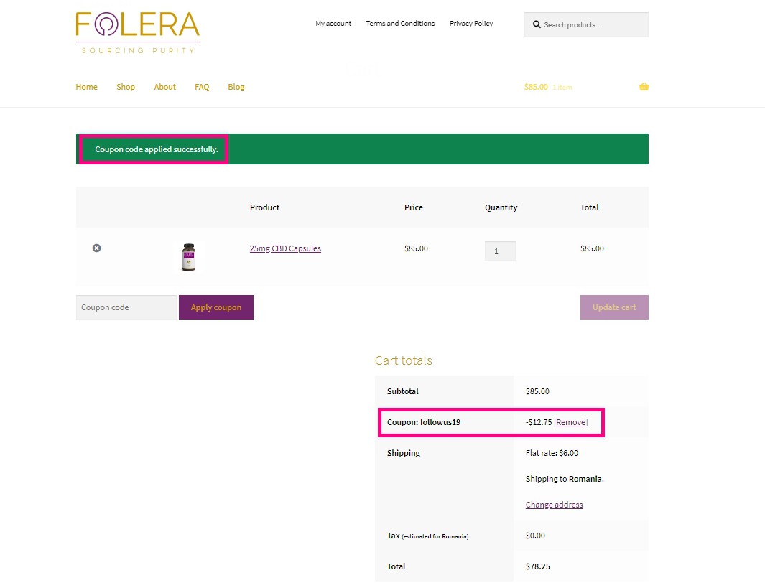The width and height of the screenshot is (765, 583).
Task: Visit the Blog page
Action: pos(236,87)
